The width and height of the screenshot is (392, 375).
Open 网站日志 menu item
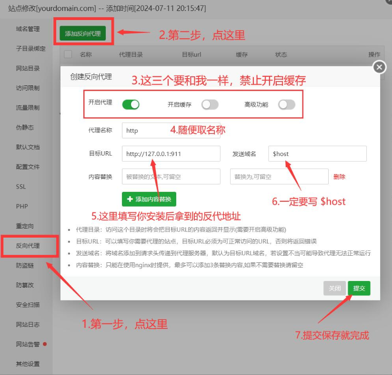[28, 324]
